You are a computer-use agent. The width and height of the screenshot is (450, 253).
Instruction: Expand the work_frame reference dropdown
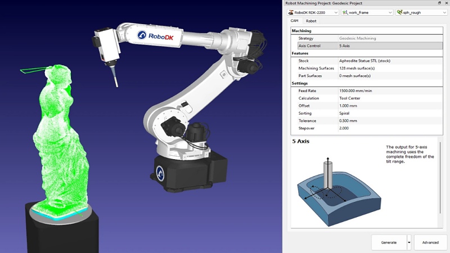coord(390,12)
